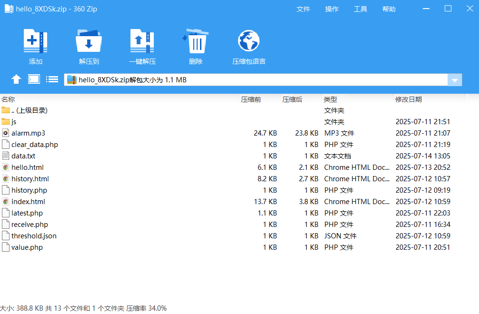The image size is (479, 314).
Task: Click the parent directory folder icon
Action: pyautogui.click(x=6, y=110)
